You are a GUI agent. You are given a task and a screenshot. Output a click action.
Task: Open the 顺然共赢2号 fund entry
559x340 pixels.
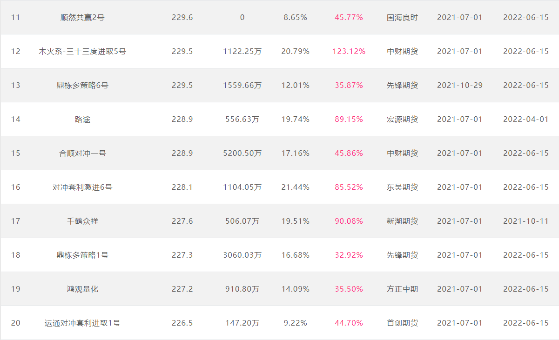[x=82, y=17]
